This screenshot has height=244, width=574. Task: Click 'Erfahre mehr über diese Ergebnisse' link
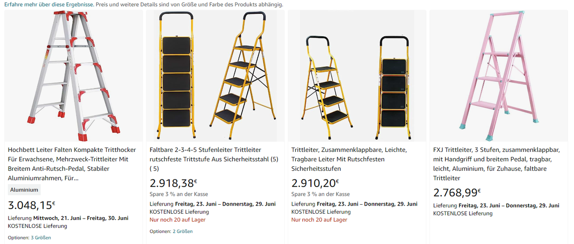(49, 4)
